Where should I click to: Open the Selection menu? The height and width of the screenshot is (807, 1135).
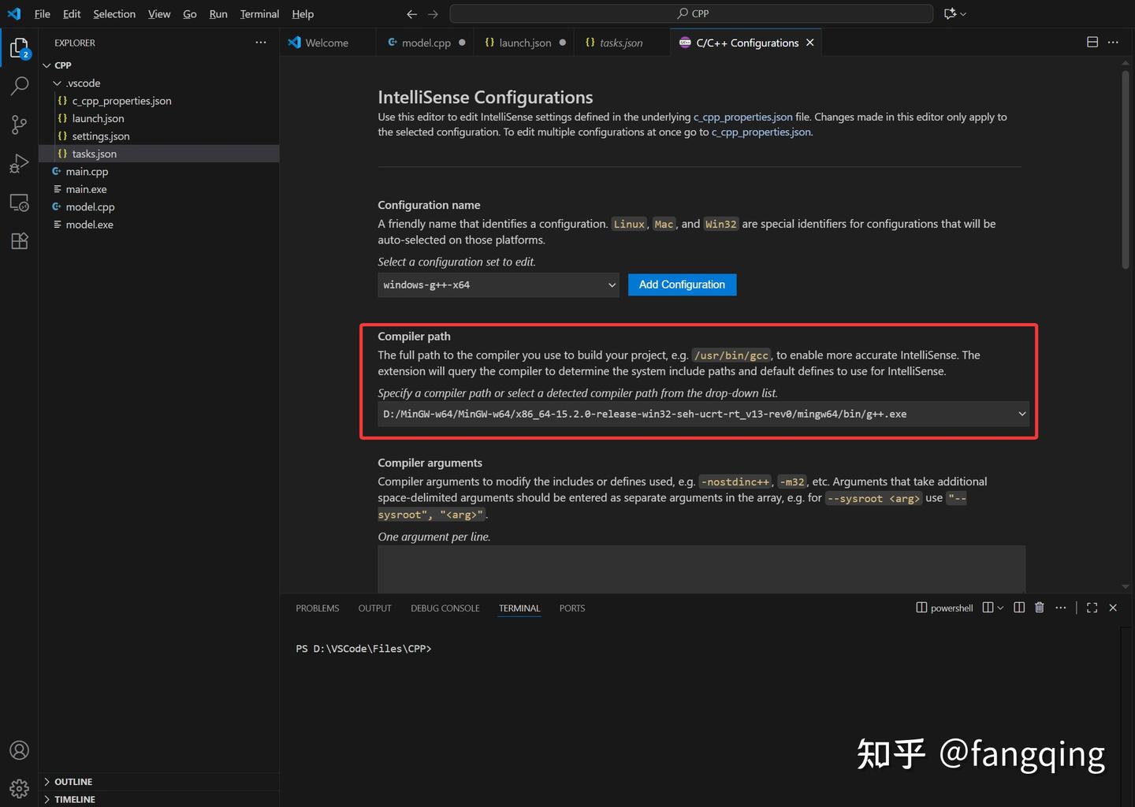[114, 13]
